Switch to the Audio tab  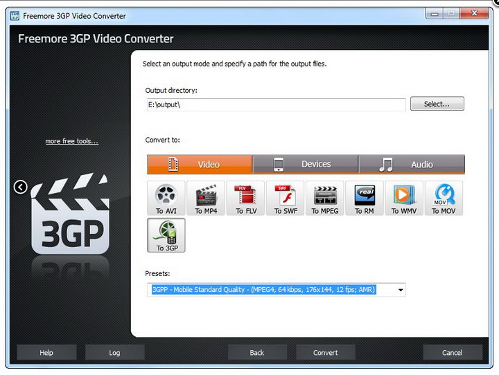412,164
